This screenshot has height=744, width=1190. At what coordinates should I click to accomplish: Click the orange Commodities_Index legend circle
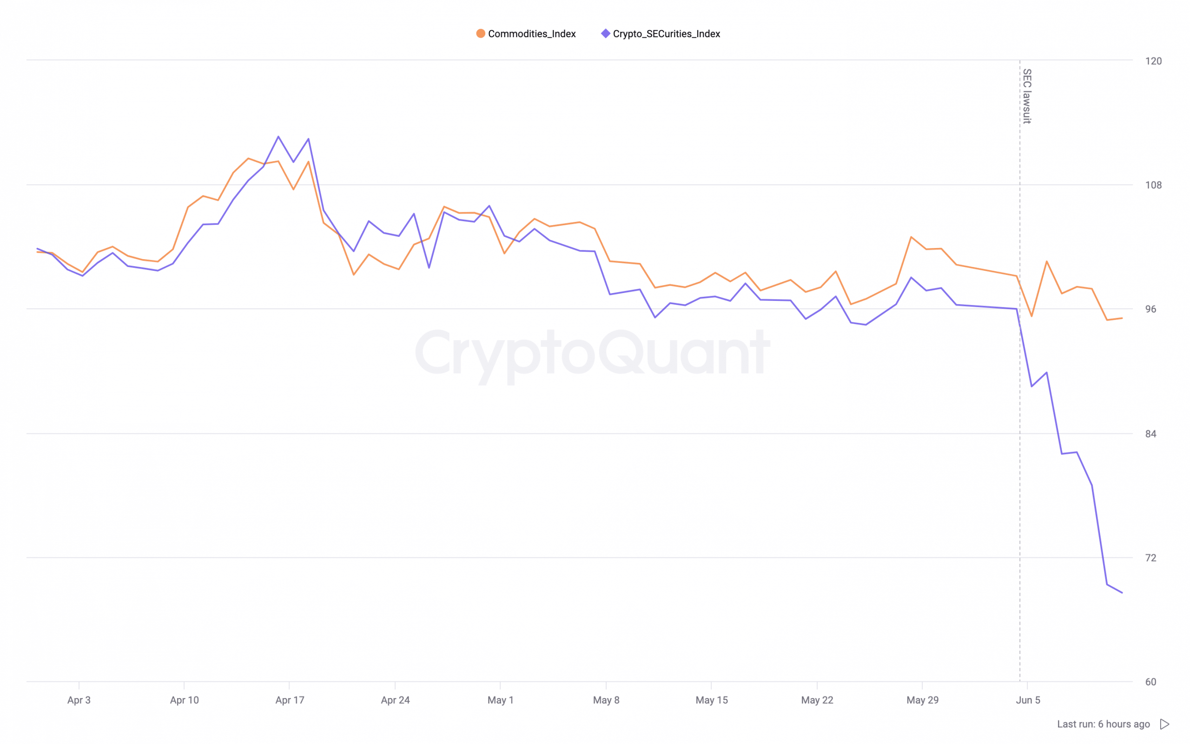click(x=480, y=33)
